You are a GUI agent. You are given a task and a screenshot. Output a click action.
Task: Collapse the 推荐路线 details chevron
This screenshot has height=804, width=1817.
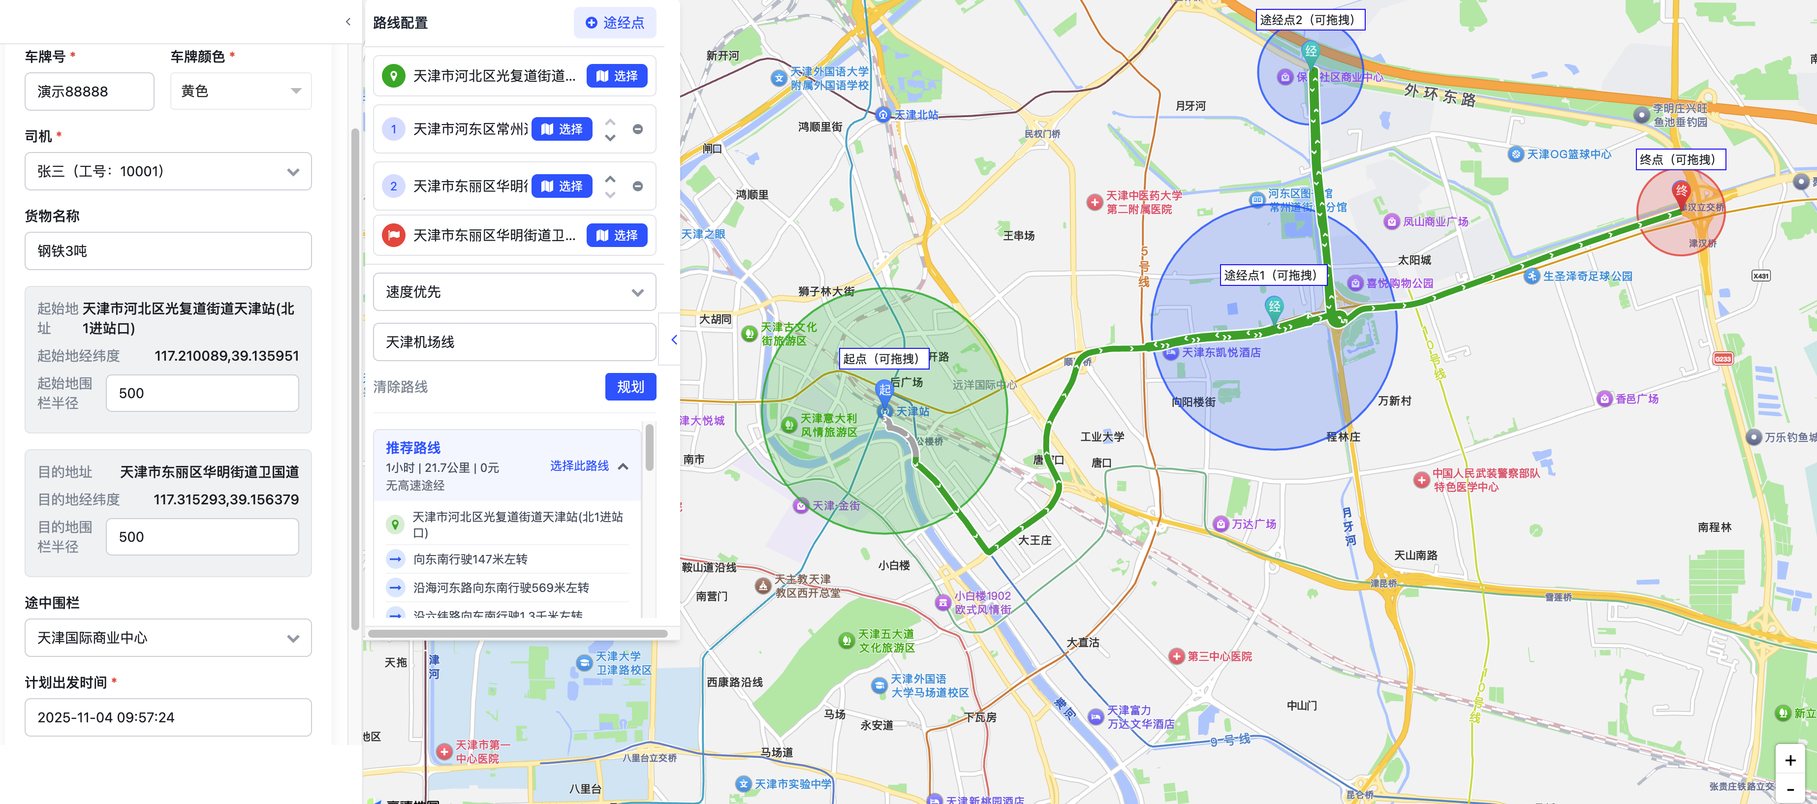pyautogui.click(x=623, y=466)
